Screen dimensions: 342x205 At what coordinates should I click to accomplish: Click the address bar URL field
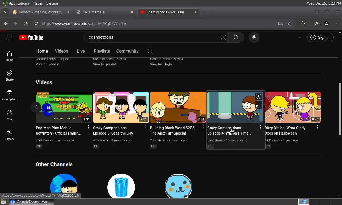pyautogui.click(x=158, y=23)
